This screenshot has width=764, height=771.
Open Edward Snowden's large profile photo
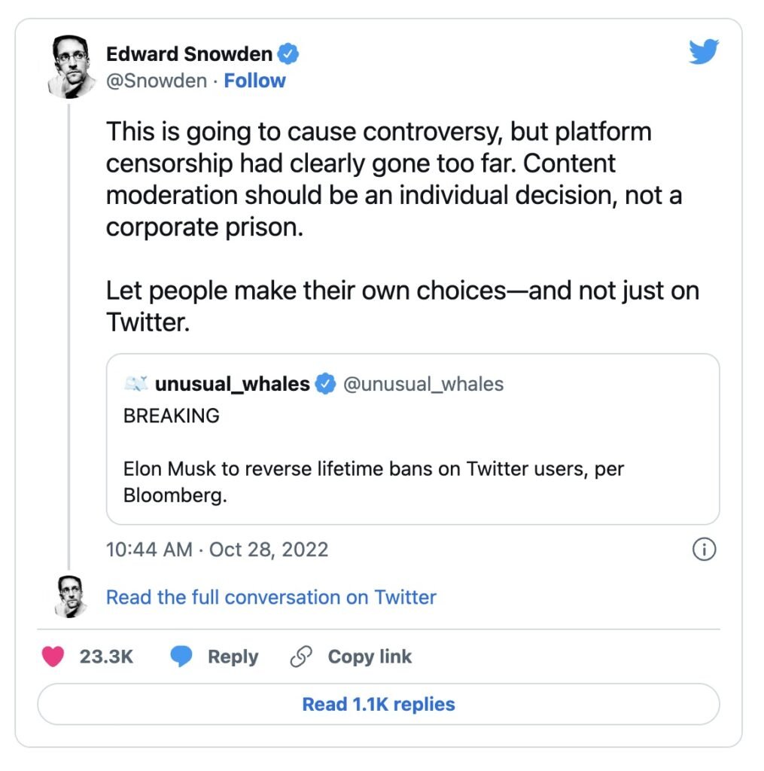coord(72,67)
